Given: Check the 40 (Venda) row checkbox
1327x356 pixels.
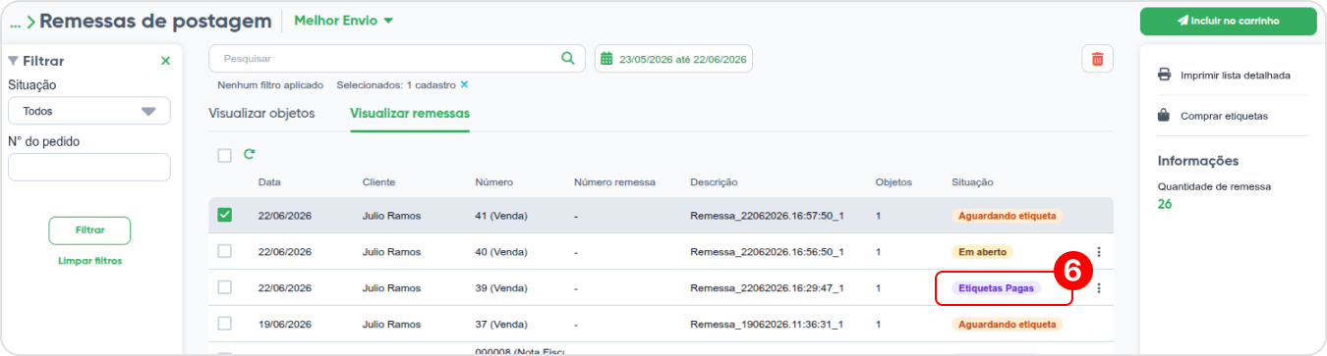Looking at the screenshot, I should [224, 251].
